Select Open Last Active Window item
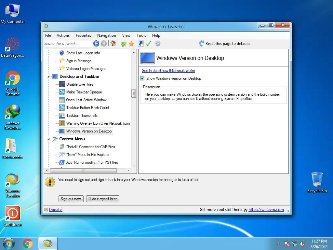This screenshot has width=333, height=250. pyautogui.click(x=86, y=100)
